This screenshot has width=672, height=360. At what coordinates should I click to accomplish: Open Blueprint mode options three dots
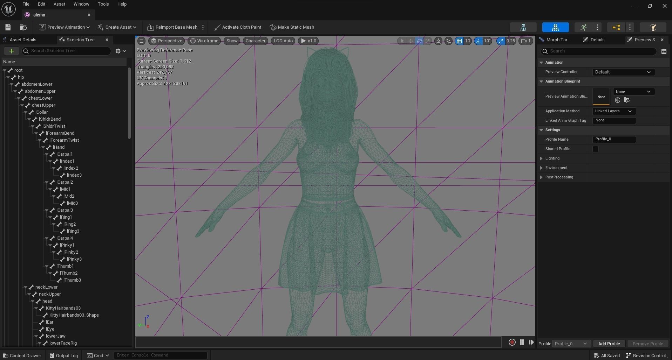point(630,27)
